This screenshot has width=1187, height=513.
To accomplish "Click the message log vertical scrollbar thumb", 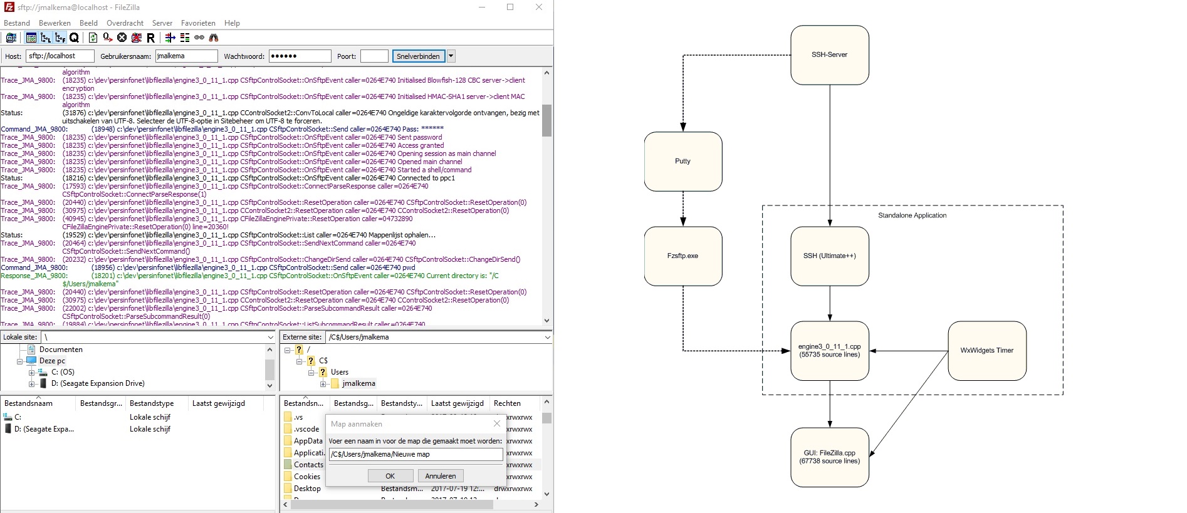I will tap(546, 121).
